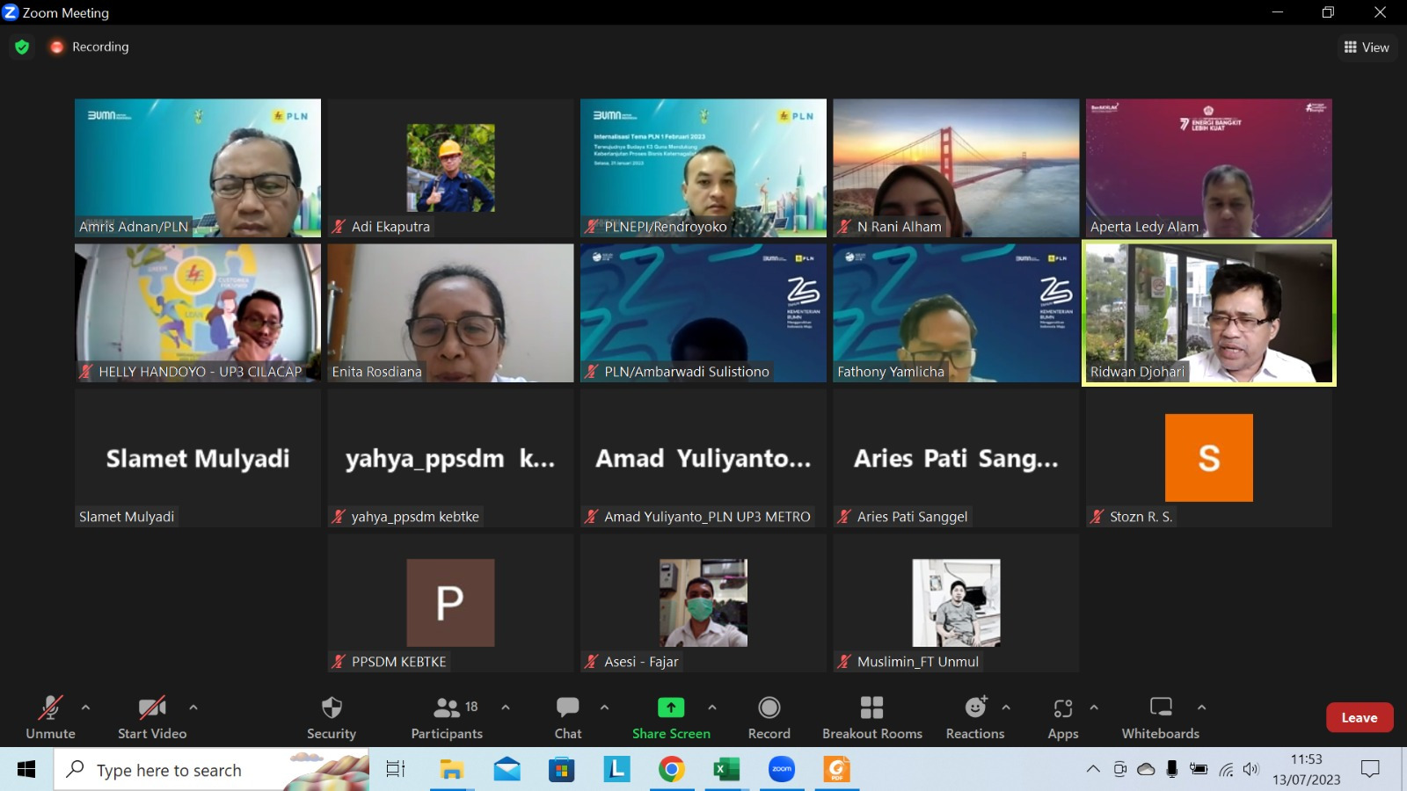The image size is (1407, 791).
Task: Open the Chat panel
Action: pos(567,716)
